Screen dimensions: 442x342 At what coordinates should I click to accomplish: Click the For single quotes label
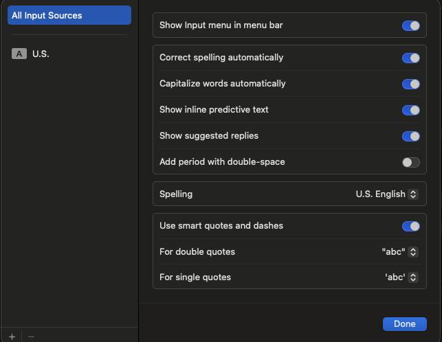195,277
